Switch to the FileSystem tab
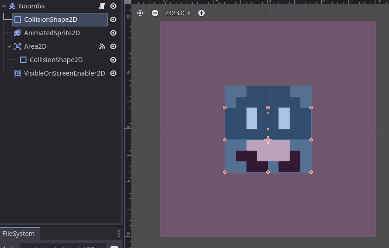 coord(19,234)
